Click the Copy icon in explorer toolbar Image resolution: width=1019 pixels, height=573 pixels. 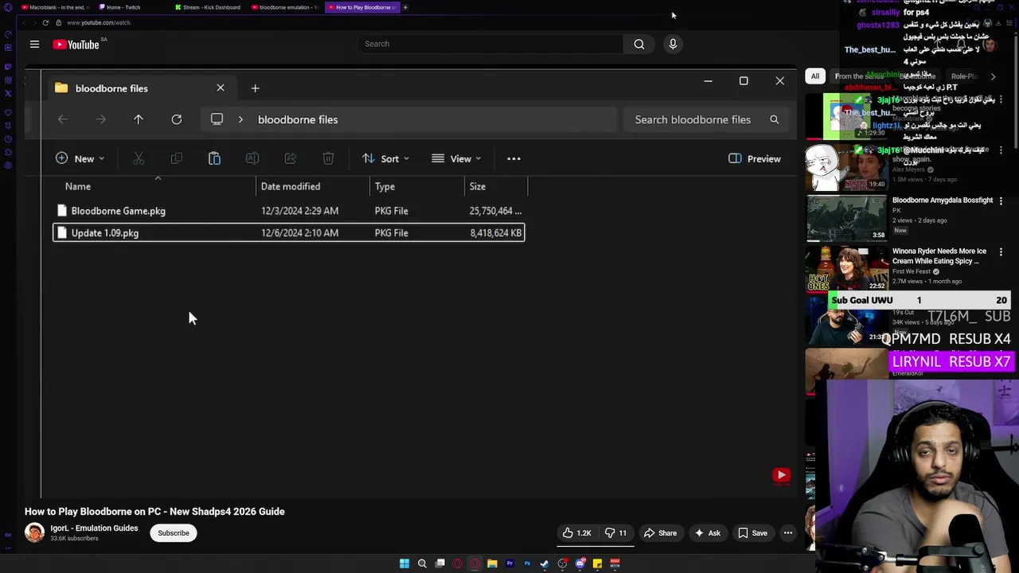(x=176, y=158)
